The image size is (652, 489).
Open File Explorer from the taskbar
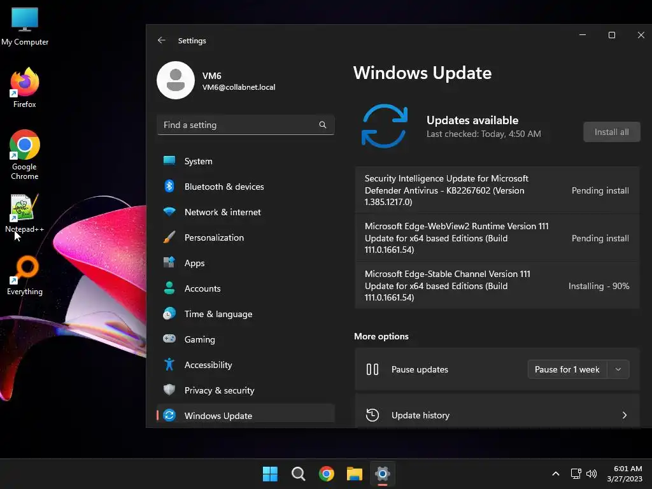[x=354, y=474]
